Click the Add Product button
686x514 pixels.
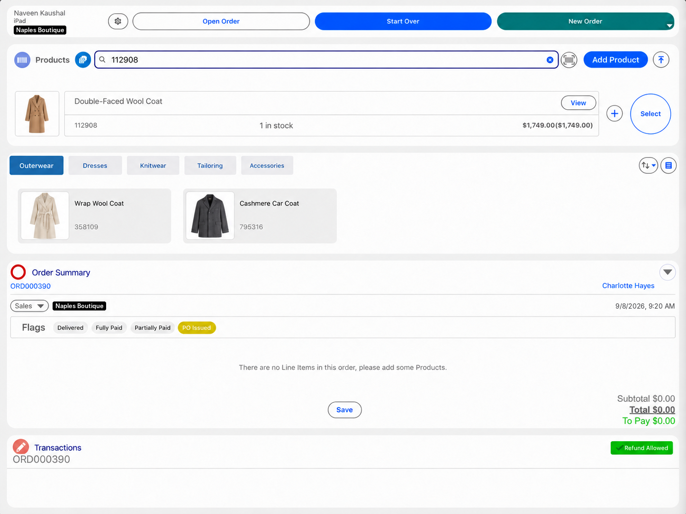click(x=616, y=60)
